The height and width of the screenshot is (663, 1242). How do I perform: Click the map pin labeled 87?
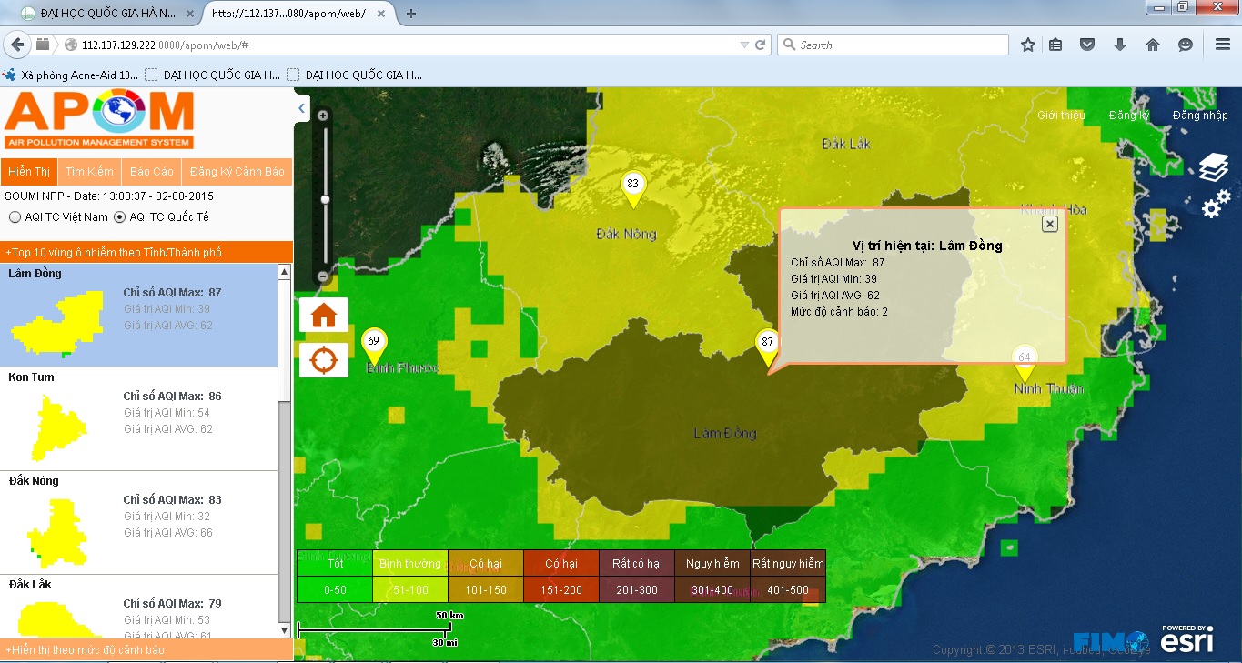(768, 347)
